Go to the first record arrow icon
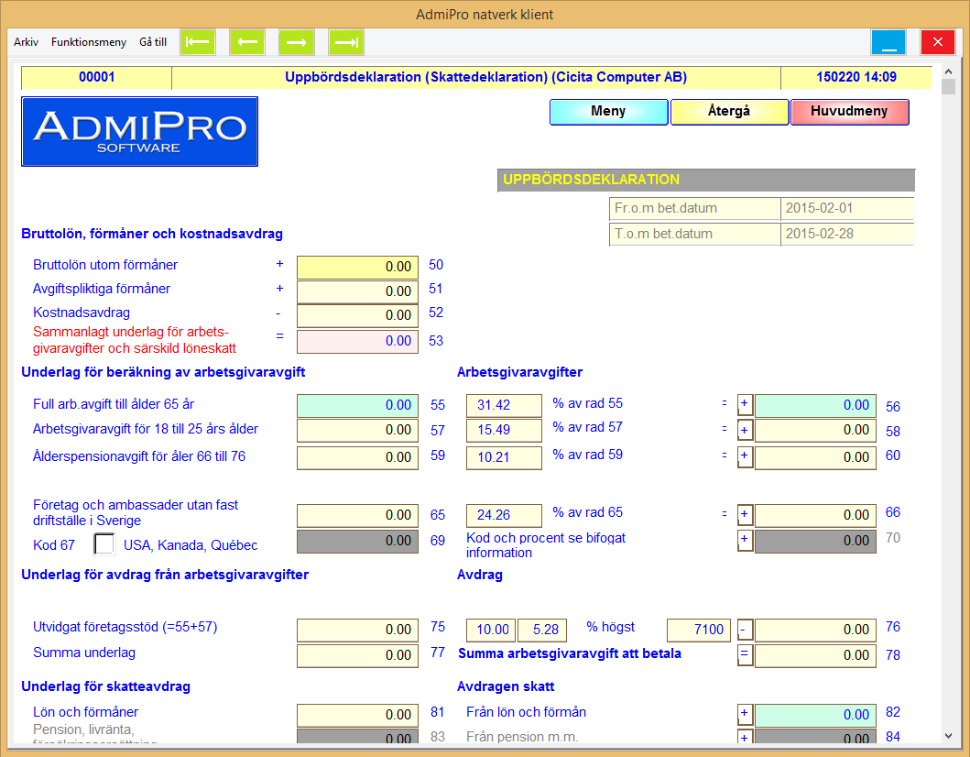The image size is (970, 757). 198,42
